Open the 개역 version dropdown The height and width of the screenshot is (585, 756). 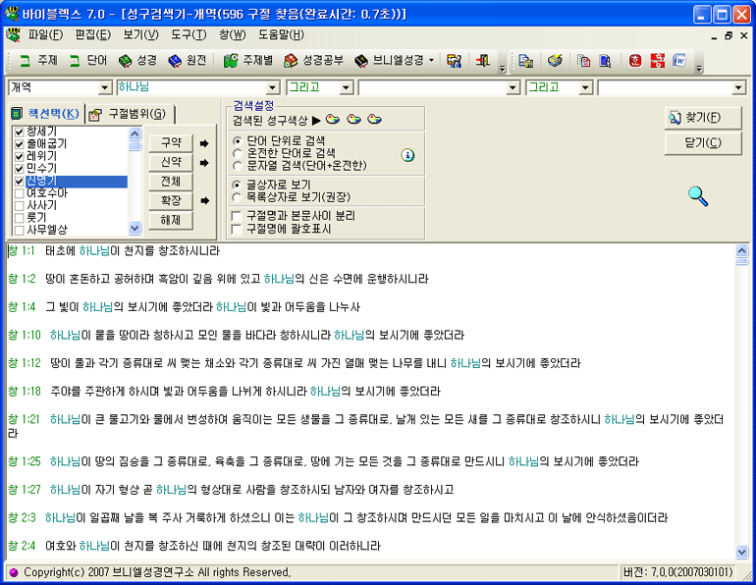click(106, 87)
